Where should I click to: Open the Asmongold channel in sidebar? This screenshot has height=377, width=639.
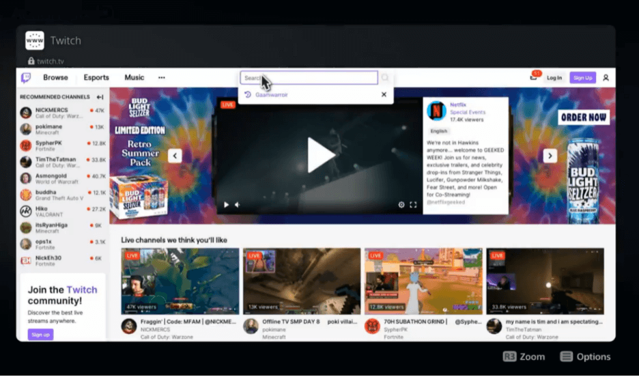63,178
